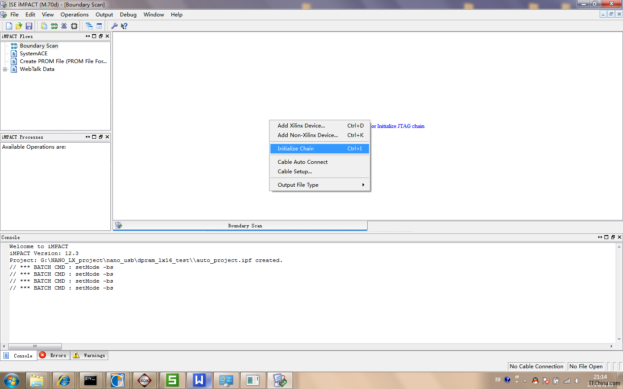The height and width of the screenshot is (389, 623).
Task: Open the Window menu
Action: 154,15
